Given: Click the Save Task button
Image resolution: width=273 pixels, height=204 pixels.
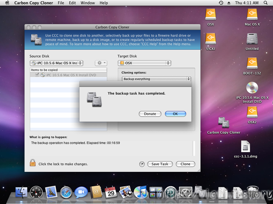Looking at the screenshot, I should (x=160, y=164).
